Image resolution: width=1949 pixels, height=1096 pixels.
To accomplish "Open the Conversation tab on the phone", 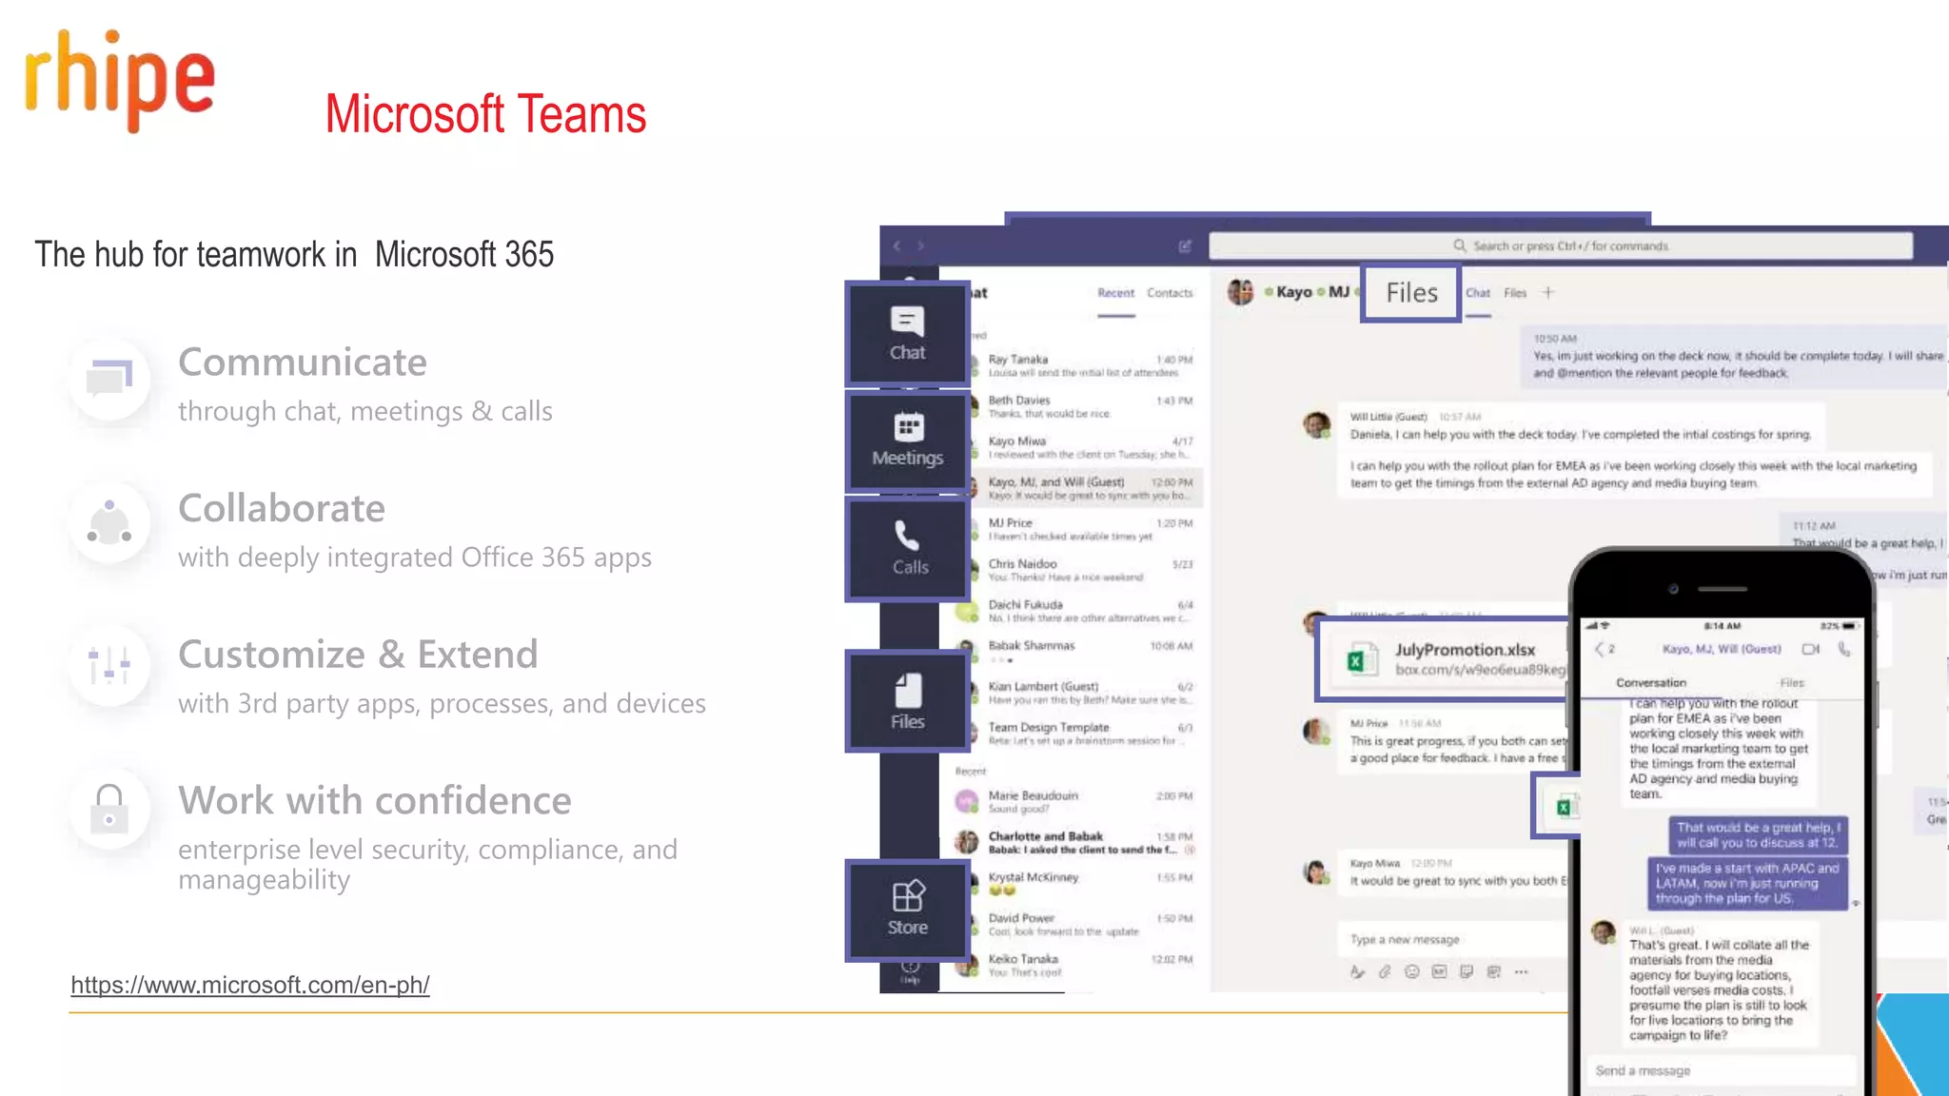I will point(1651,683).
